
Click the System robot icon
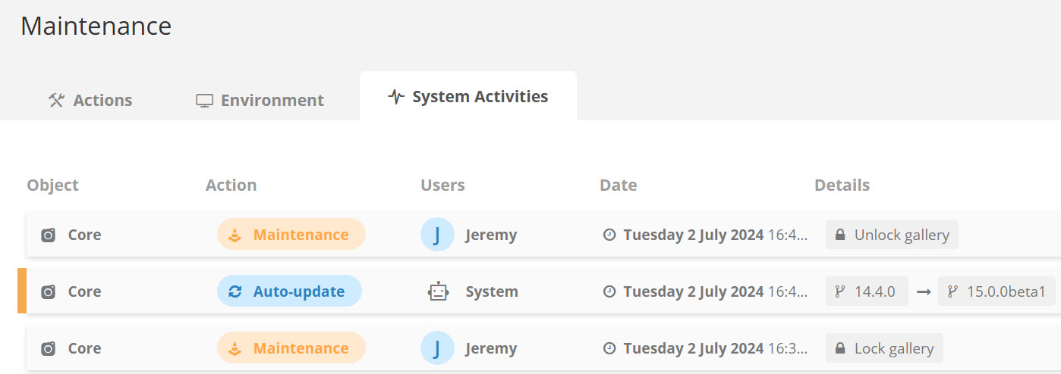coord(439,291)
